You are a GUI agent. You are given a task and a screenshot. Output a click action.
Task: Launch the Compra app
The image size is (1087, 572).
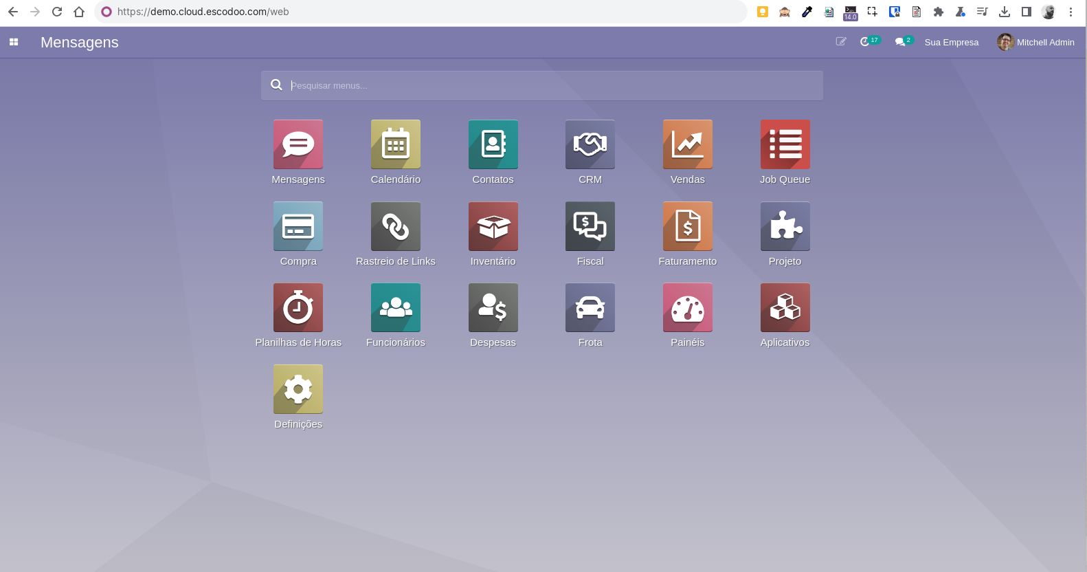click(x=298, y=226)
